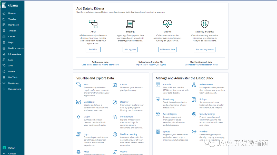
Task: Click the Logs icon in sidebar
Action: coord(4,60)
